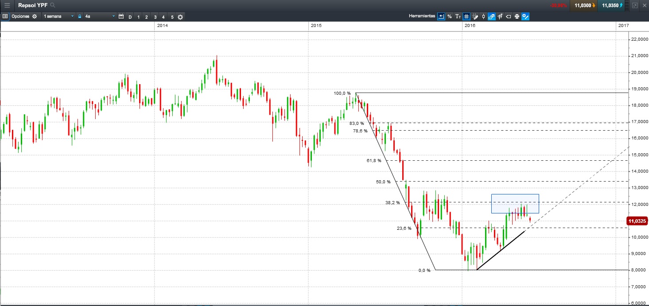Click the 2017 time axis label
The width and height of the screenshot is (649, 306).
[x=624, y=26]
